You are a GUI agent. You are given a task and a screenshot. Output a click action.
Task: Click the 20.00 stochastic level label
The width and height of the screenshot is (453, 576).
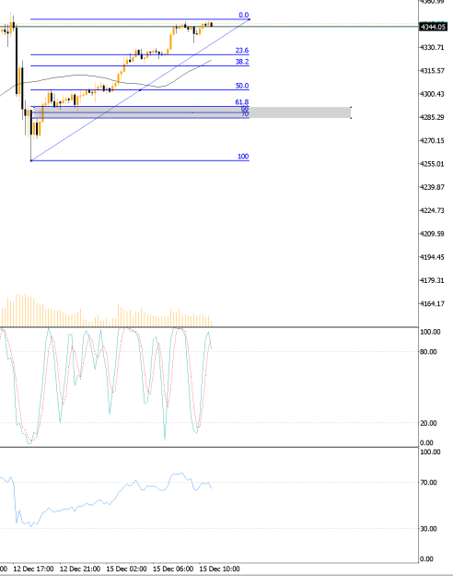[x=428, y=423]
